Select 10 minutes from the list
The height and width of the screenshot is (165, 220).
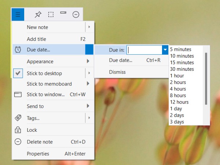[186, 56]
